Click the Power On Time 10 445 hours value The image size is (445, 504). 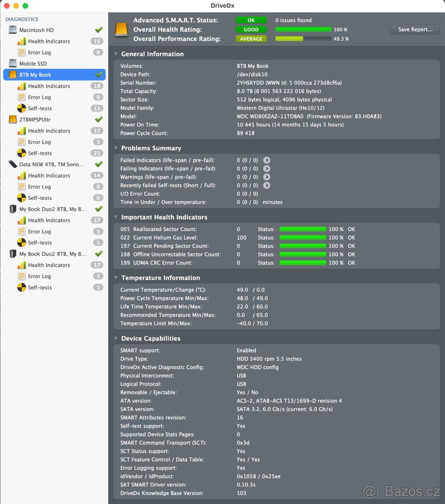click(290, 125)
